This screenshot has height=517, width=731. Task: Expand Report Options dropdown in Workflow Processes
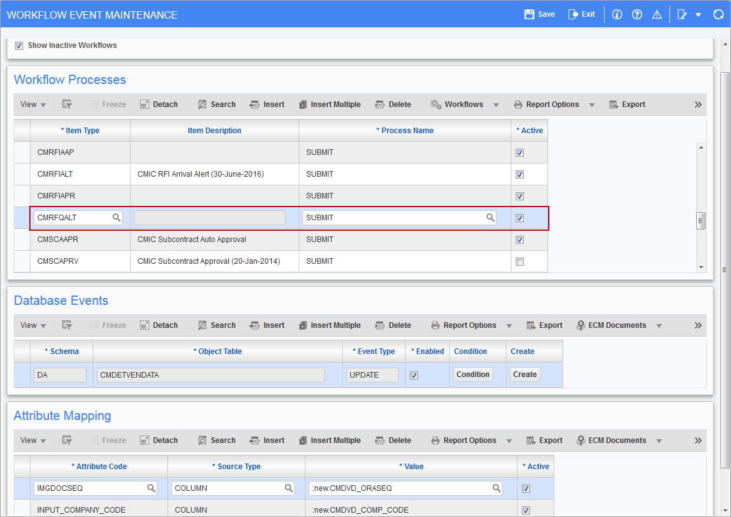[x=592, y=105]
